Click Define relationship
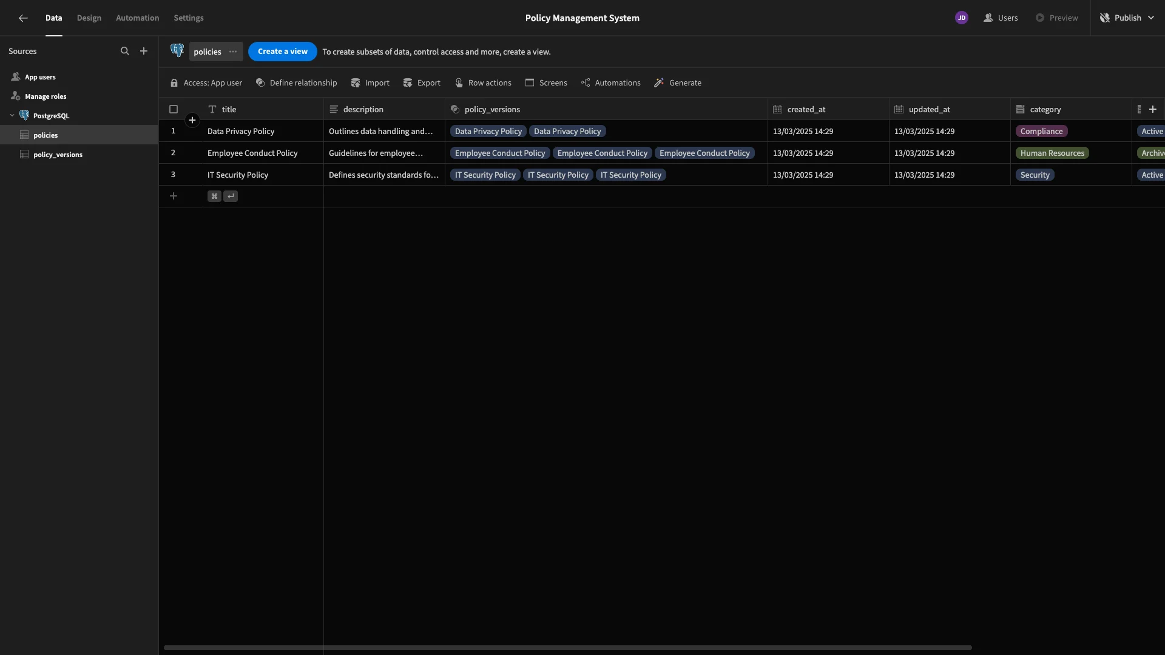 pos(296,83)
